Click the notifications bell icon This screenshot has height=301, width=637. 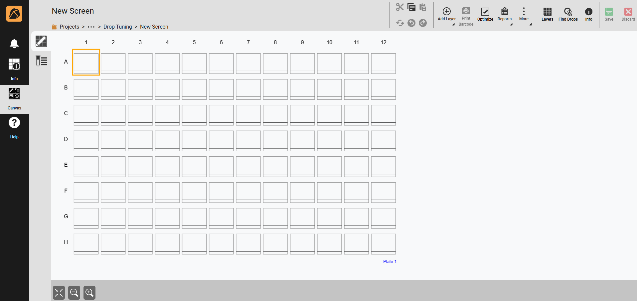pyautogui.click(x=14, y=44)
